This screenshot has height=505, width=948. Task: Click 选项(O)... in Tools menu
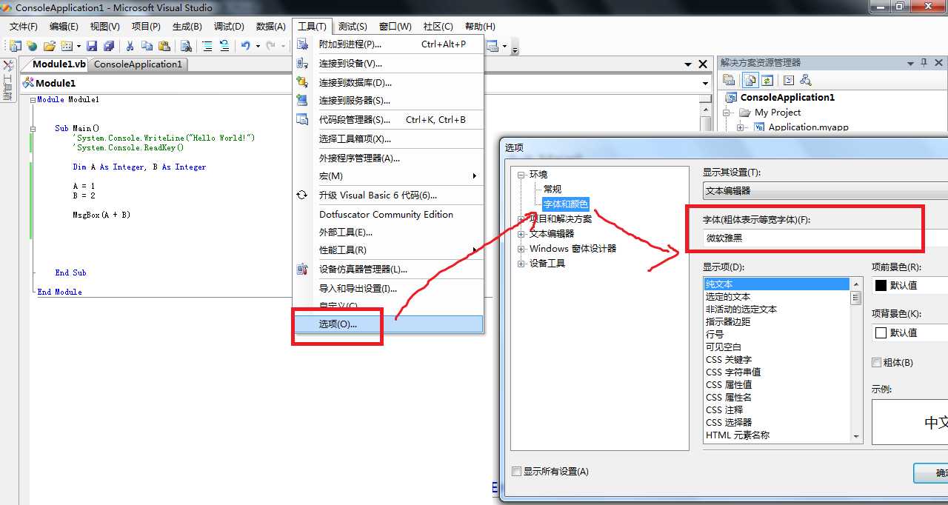point(388,324)
